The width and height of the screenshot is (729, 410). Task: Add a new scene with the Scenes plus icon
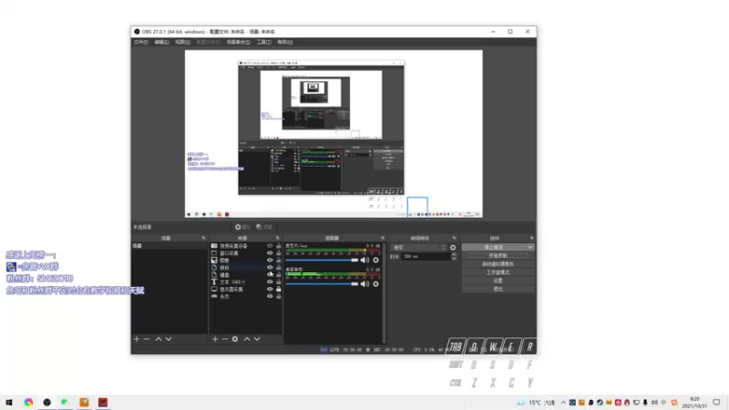pos(137,339)
